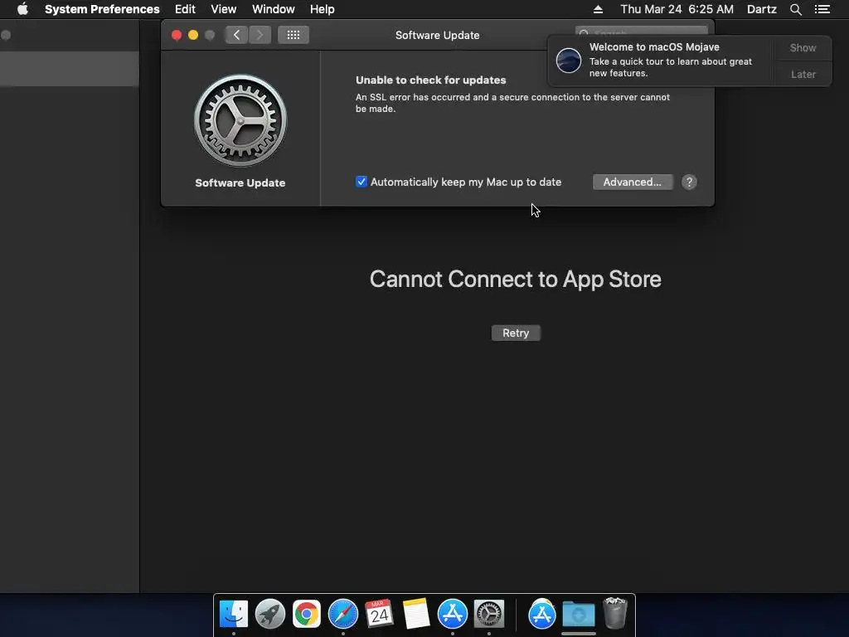Minimize the Software Update window
This screenshot has height=637, width=849.
point(193,35)
